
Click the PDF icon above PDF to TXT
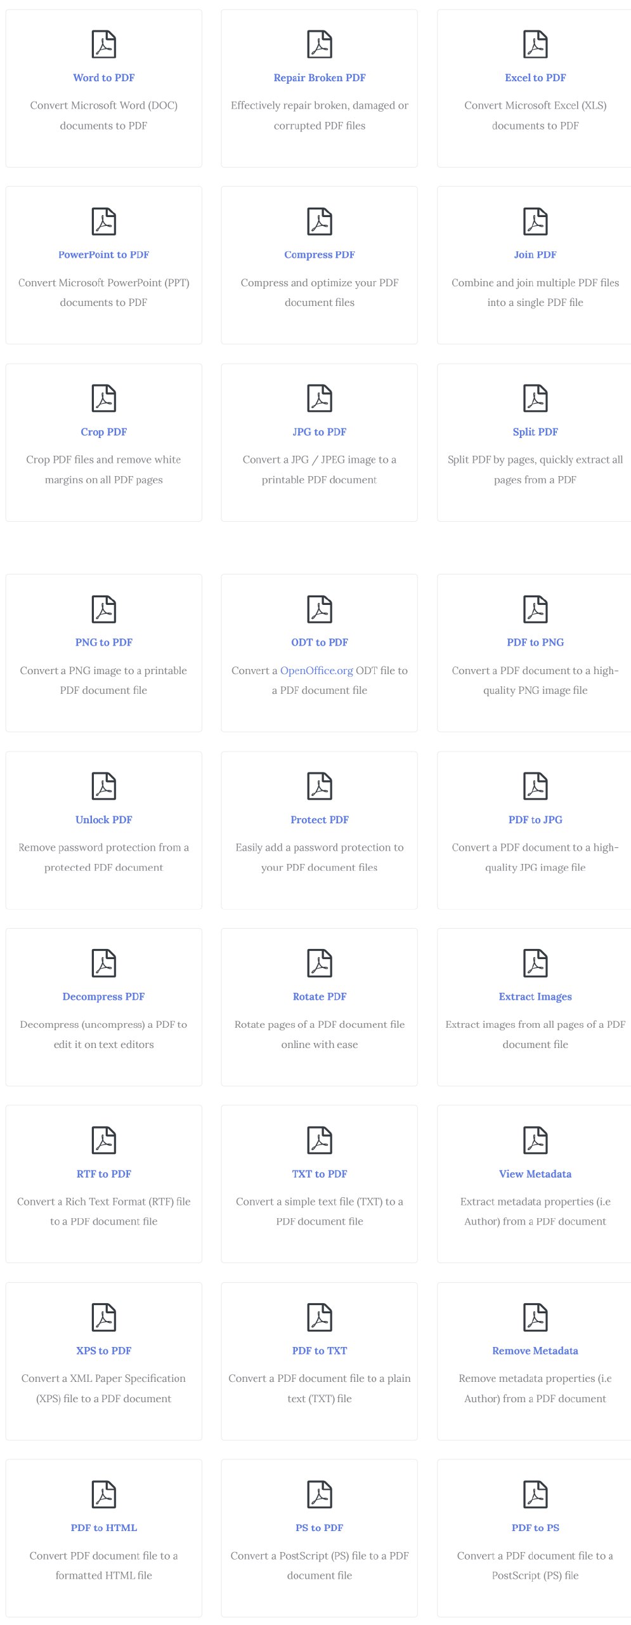coord(320,1318)
